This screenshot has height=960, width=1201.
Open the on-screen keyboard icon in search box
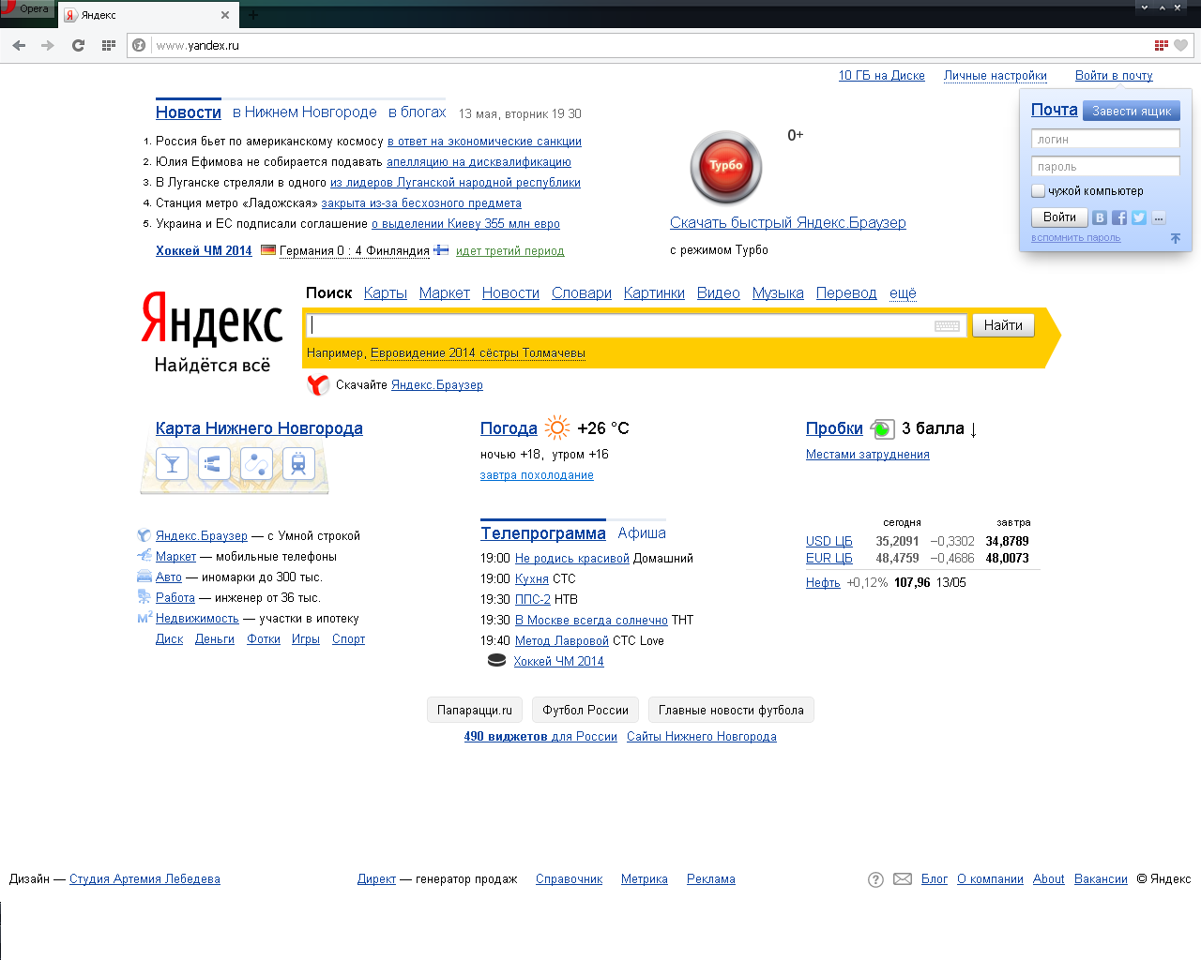click(947, 325)
